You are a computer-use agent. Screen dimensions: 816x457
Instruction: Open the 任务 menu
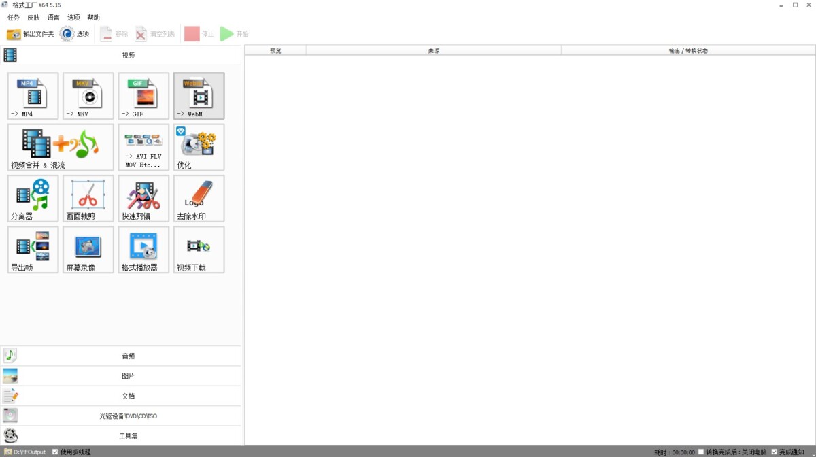point(14,18)
